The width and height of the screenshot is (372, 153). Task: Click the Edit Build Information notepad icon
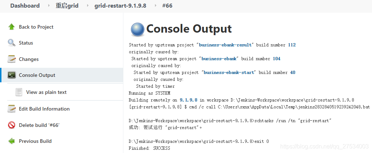tap(11, 109)
